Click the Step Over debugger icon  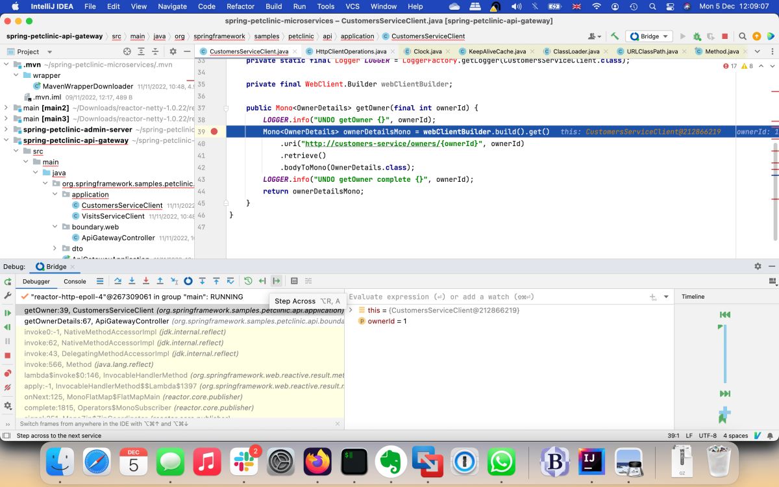point(117,281)
